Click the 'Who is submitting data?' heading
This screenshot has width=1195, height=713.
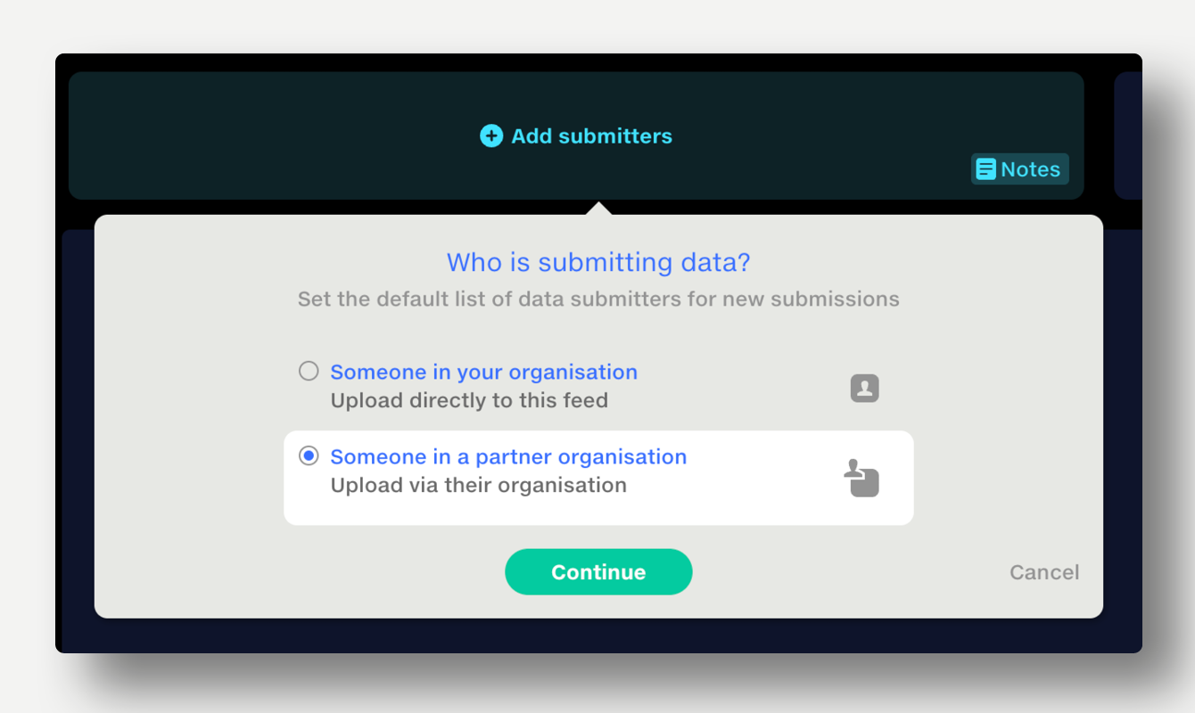(x=597, y=262)
